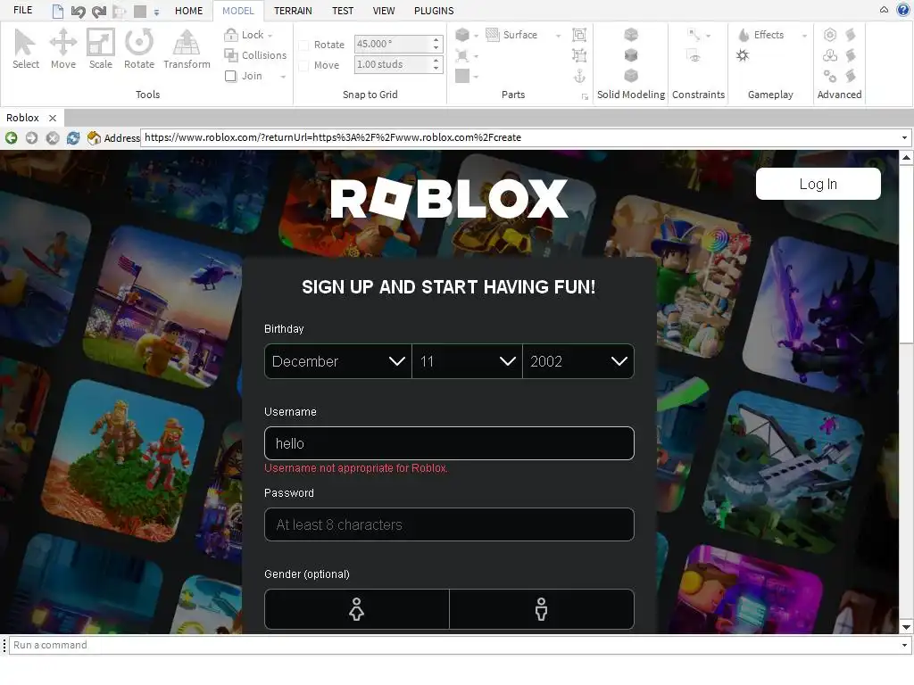The width and height of the screenshot is (914, 685).
Task: Enable the Rotate snap checkbox
Action: (x=303, y=45)
